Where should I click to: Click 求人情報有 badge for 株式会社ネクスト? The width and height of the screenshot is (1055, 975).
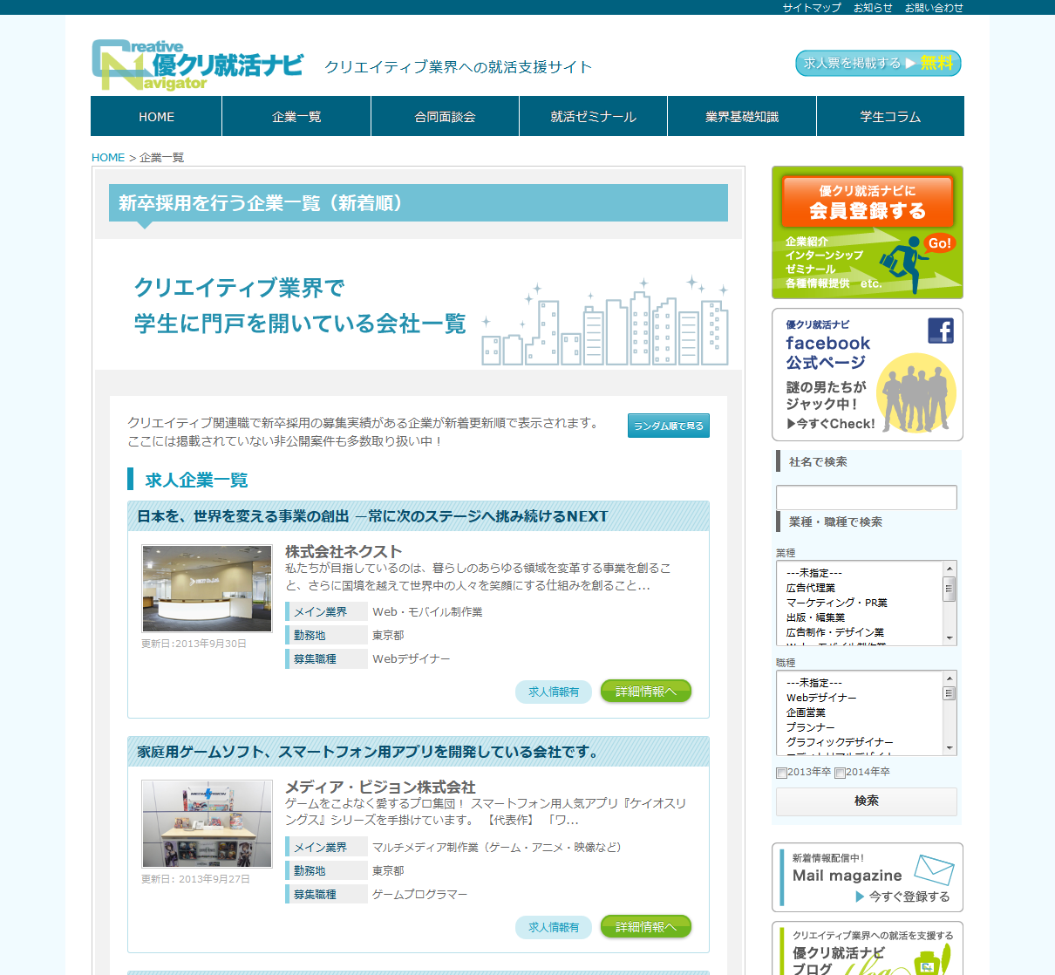(554, 692)
